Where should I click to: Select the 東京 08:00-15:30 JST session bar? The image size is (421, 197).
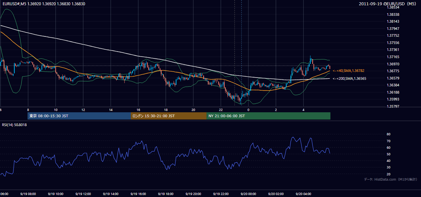(x=79, y=116)
